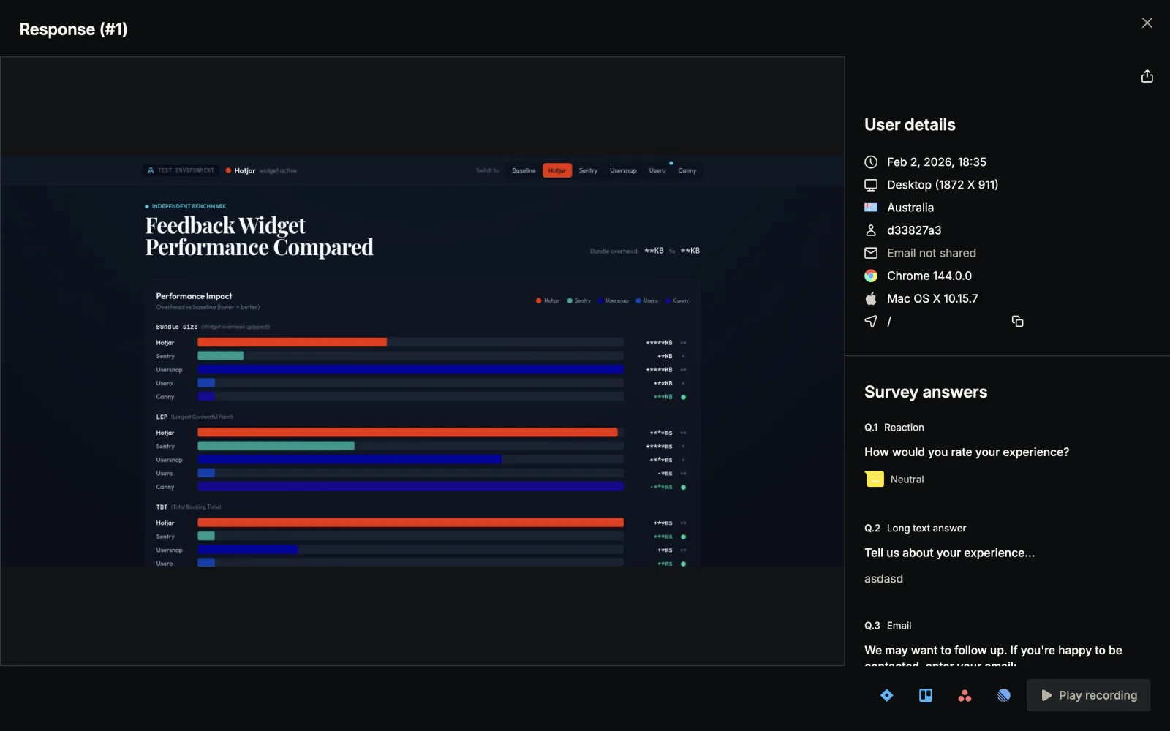Send the response to Trello via the board icon
The height and width of the screenshot is (731, 1170).
coord(926,695)
